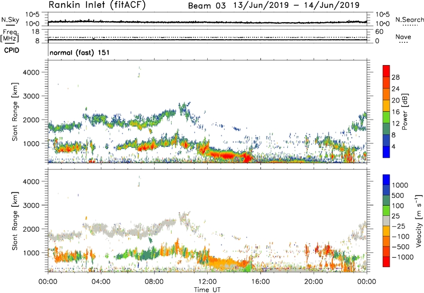Select the "Beam 03" label

click(x=207, y=5)
